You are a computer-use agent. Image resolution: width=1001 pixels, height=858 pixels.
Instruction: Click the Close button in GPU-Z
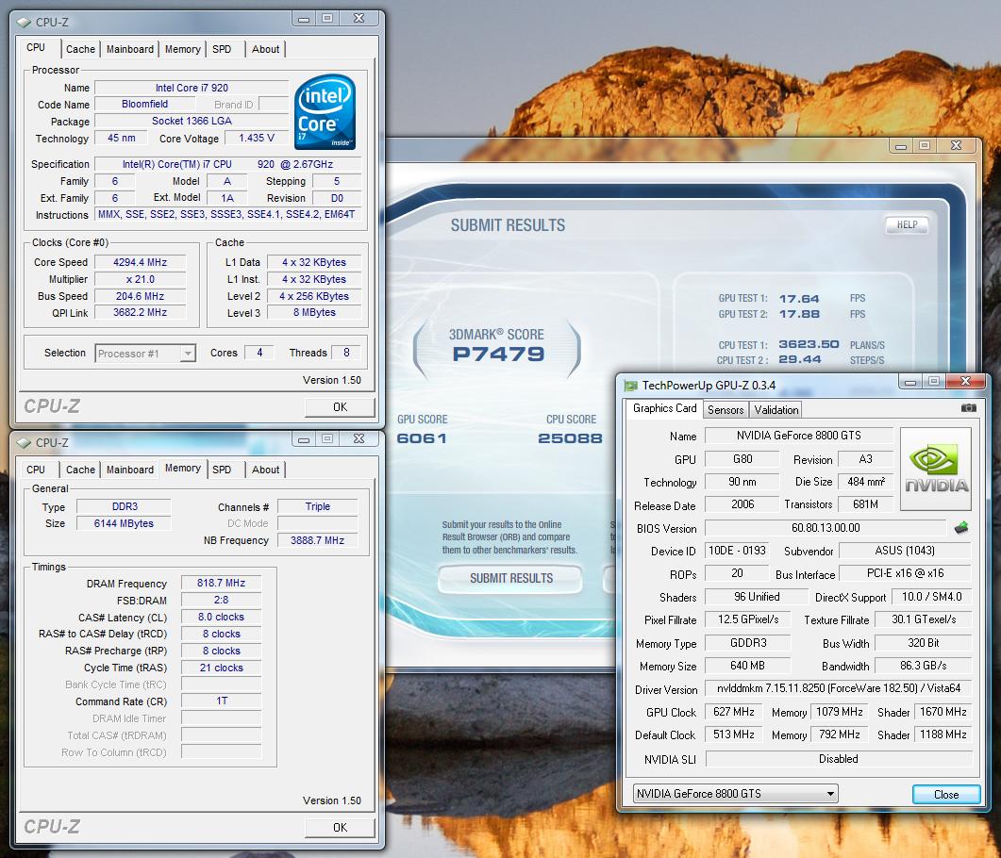point(946,794)
